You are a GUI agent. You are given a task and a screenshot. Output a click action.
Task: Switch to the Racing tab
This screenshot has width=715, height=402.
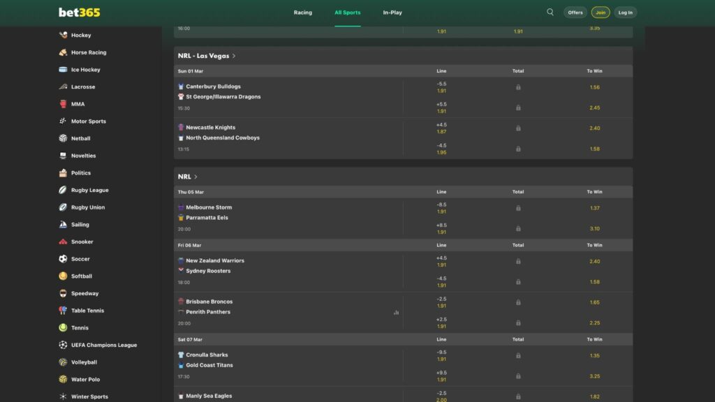302,13
